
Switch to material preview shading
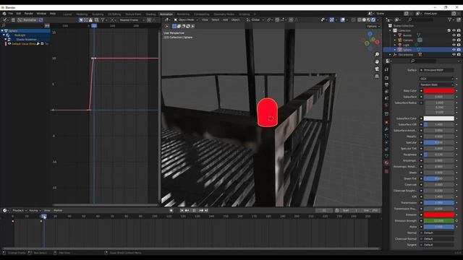click(368, 19)
